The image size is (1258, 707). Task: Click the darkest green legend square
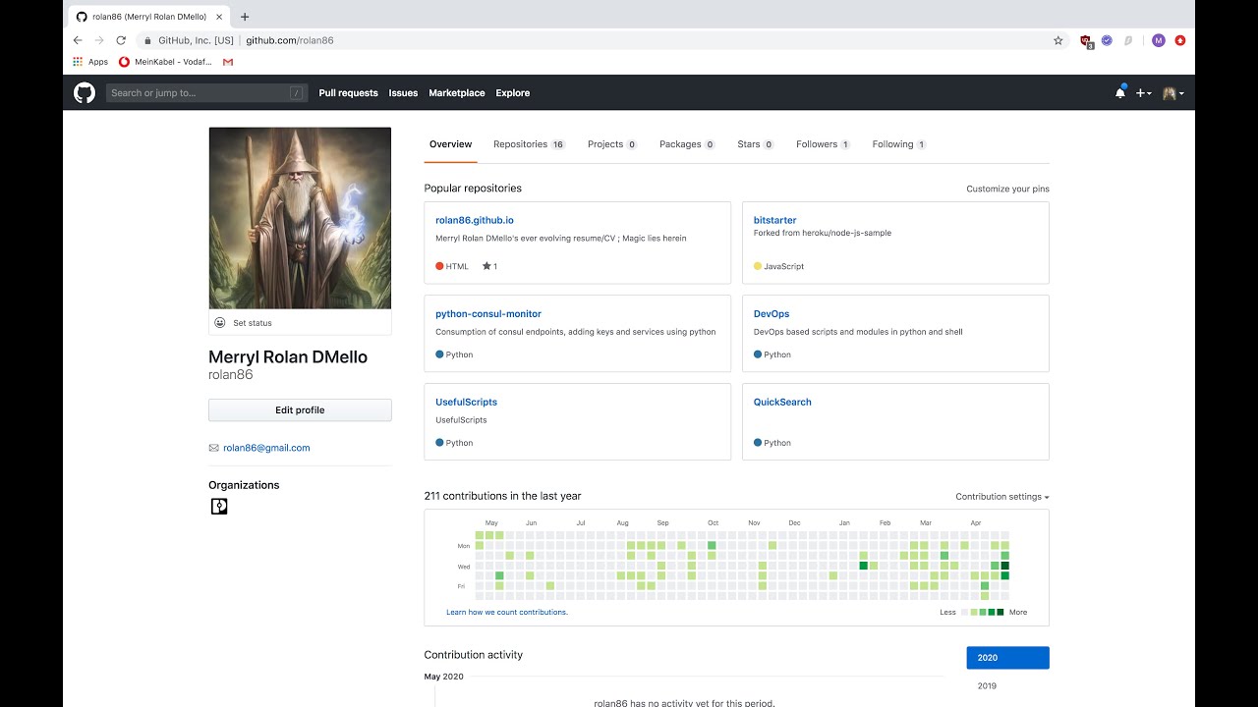tap(1001, 612)
